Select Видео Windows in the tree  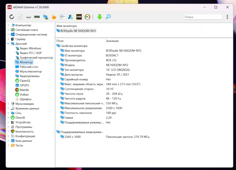tap(28, 48)
